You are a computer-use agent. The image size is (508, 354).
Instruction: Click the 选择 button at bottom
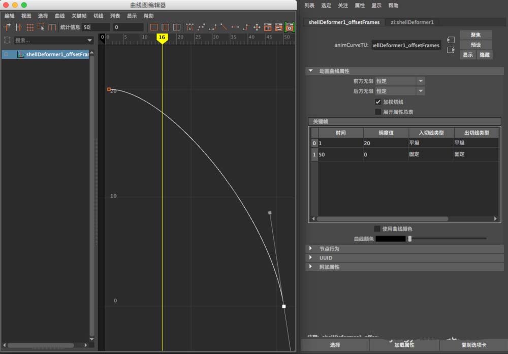coord(335,345)
